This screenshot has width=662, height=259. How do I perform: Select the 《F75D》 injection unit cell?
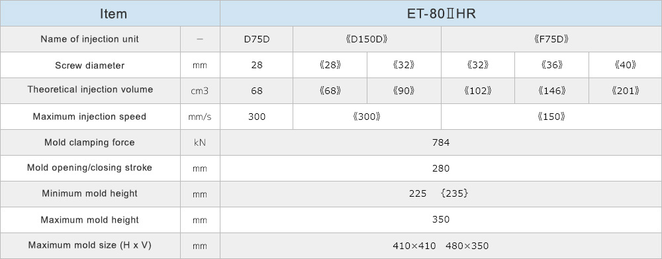click(x=551, y=39)
